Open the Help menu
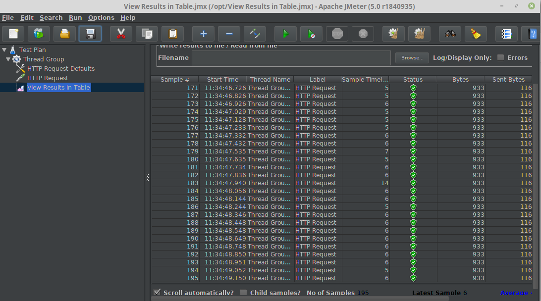This screenshot has height=301, width=541. (128, 18)
